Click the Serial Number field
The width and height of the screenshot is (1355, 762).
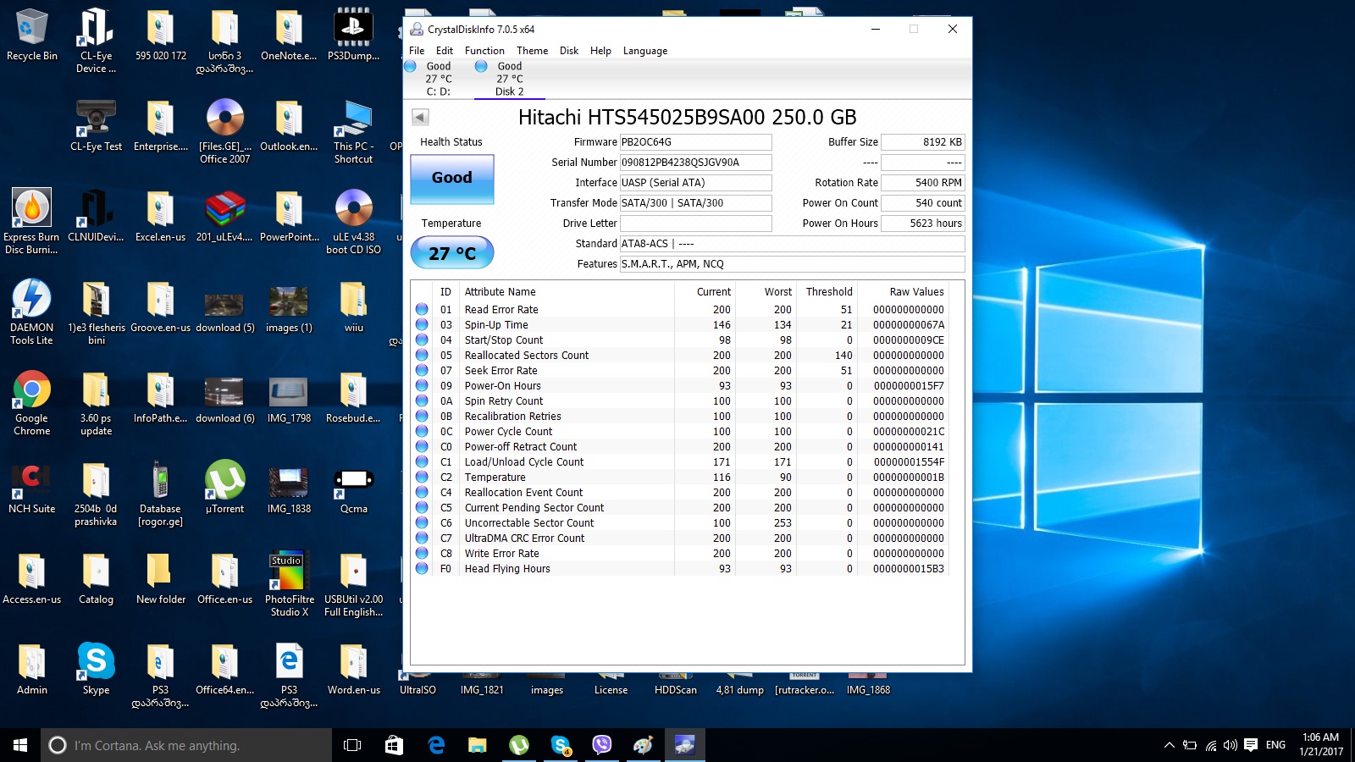695,163
